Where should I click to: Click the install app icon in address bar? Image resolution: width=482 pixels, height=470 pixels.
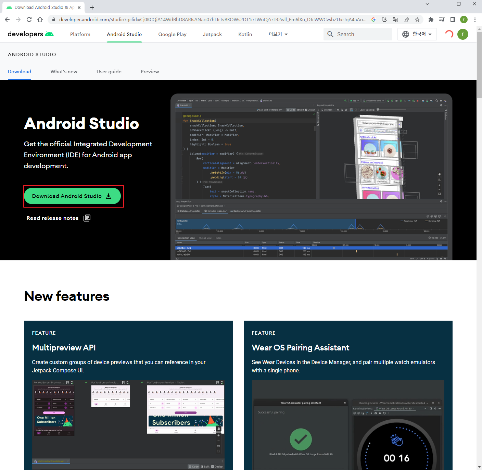tap(384, 20)
